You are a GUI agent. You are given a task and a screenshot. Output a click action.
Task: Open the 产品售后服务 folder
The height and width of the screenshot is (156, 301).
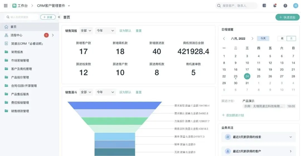[29, 94]
